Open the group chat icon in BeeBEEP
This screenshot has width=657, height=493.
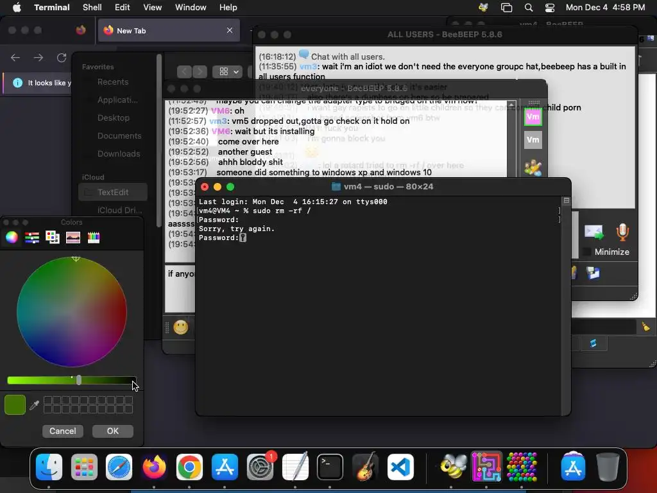pyautogui.click(x=533, y=168)
